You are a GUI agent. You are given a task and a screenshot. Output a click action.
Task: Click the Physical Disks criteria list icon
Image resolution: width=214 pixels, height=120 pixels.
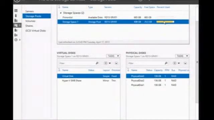coord(175,63)
